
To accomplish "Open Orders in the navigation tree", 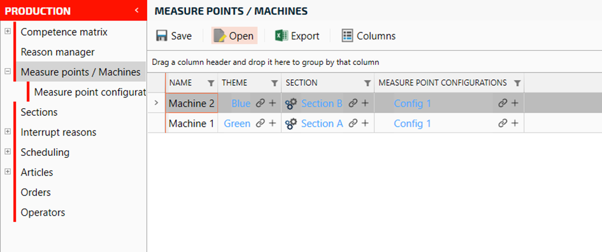I will pos(36,192).
